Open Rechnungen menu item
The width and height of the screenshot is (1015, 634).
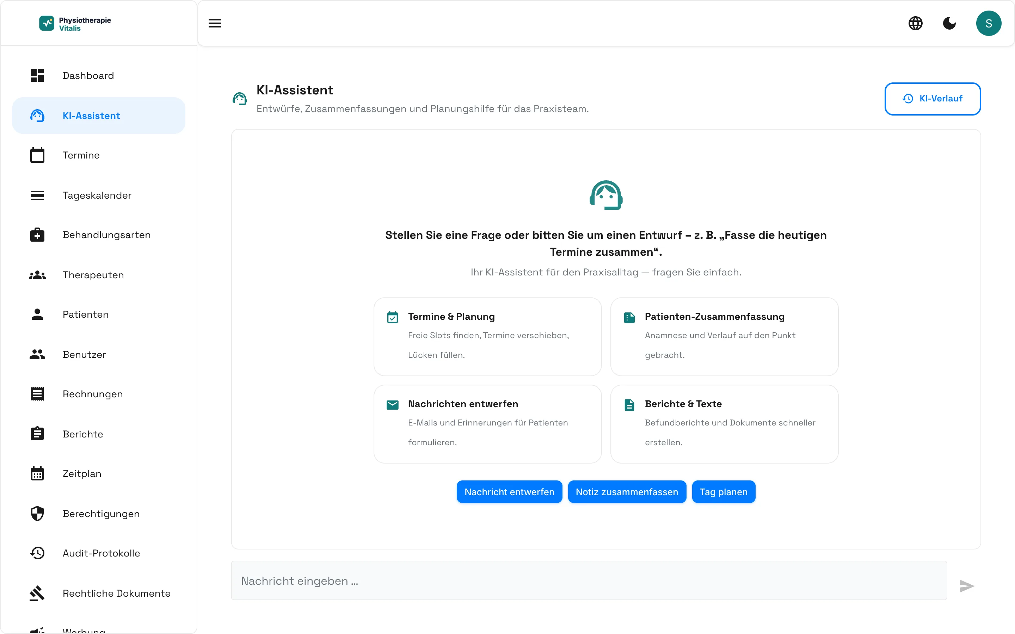click(x=99, y=394)
